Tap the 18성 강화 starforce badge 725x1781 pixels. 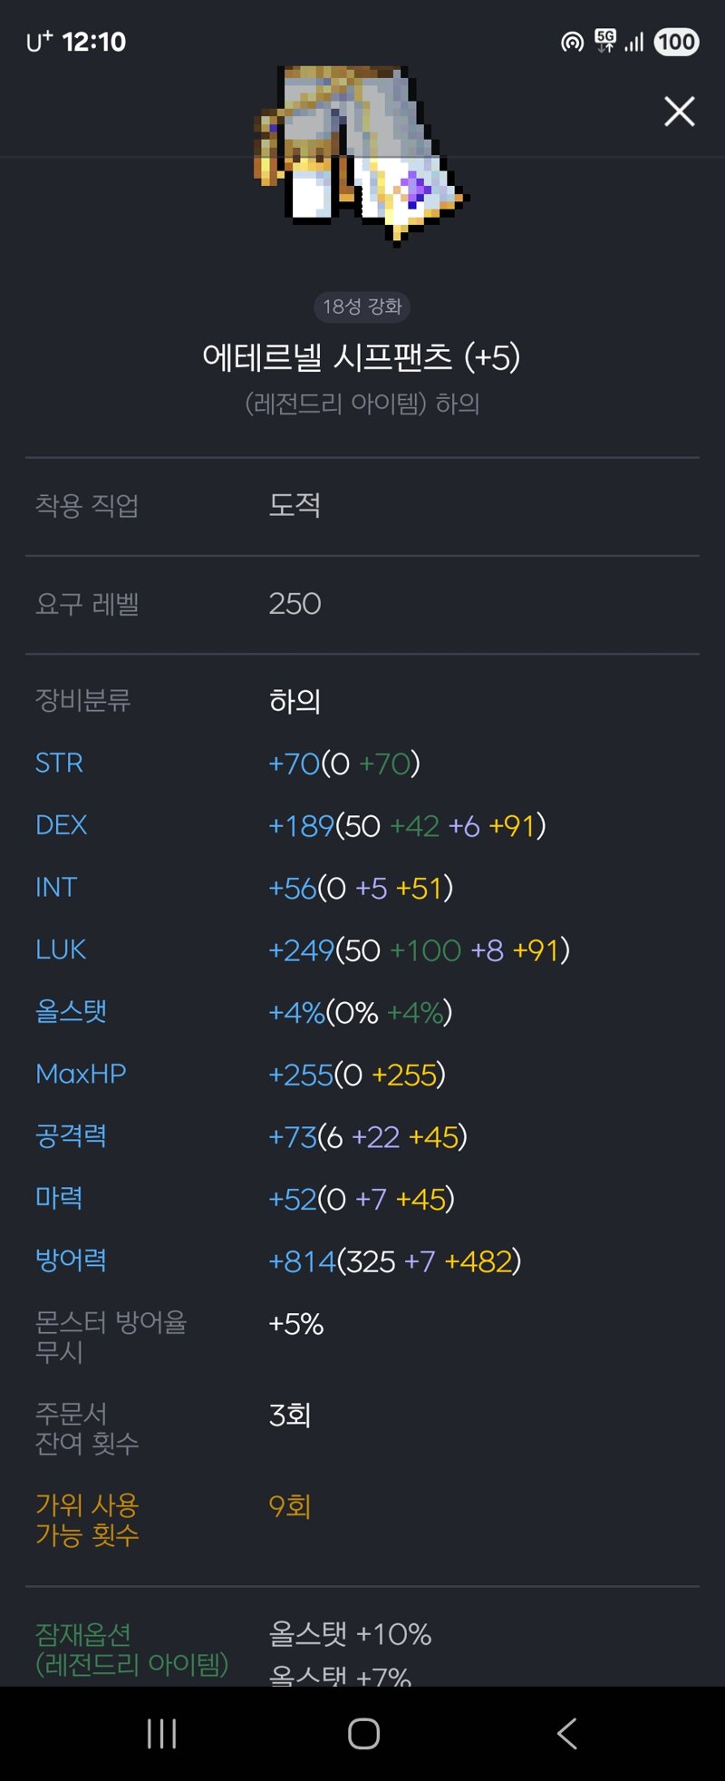pos(362,307)
